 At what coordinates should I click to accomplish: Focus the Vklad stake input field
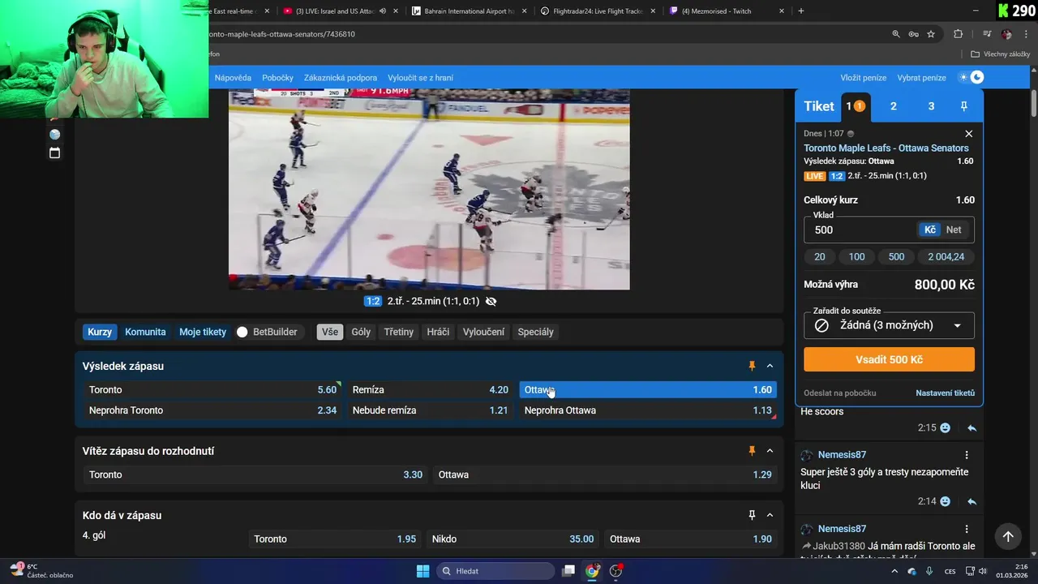[862, 230]
